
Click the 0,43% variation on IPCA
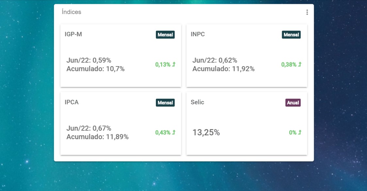(163, 132)
